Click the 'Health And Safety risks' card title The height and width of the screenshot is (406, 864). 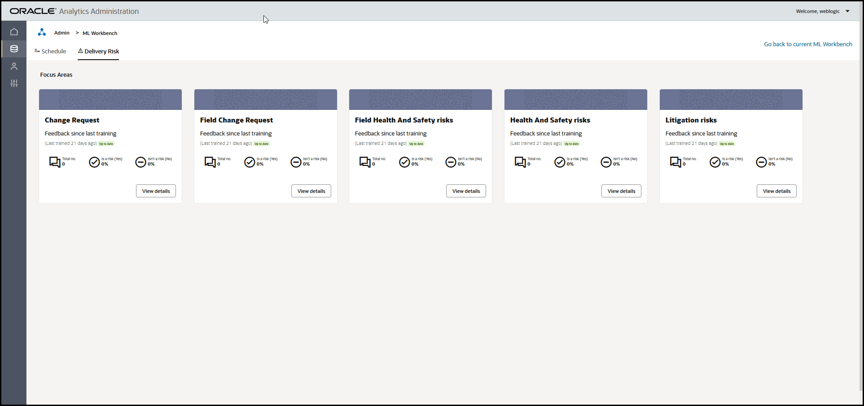click(550, 120)
